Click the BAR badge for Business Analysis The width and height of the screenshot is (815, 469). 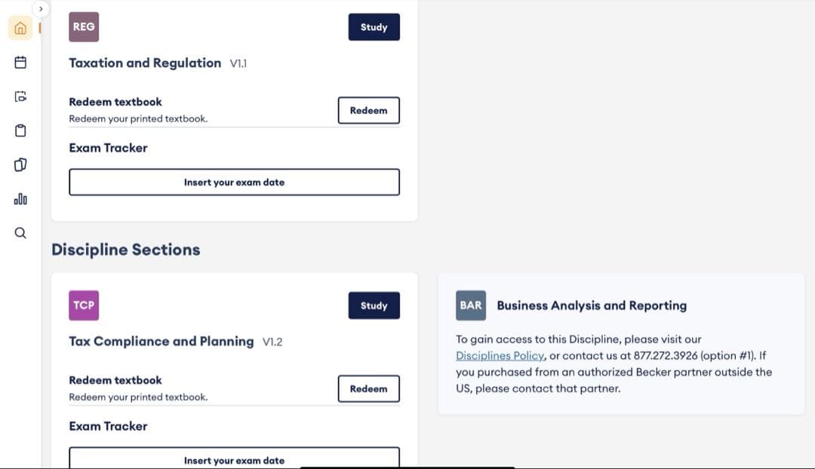(x=470, y=305)
